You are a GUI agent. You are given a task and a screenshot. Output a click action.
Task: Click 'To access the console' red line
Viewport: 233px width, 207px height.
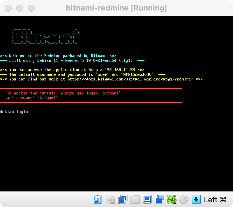(x=64, y=93)
